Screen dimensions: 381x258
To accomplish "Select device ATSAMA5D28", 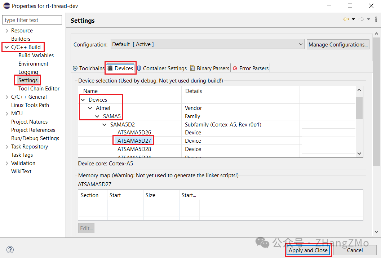I will [134, 149].
